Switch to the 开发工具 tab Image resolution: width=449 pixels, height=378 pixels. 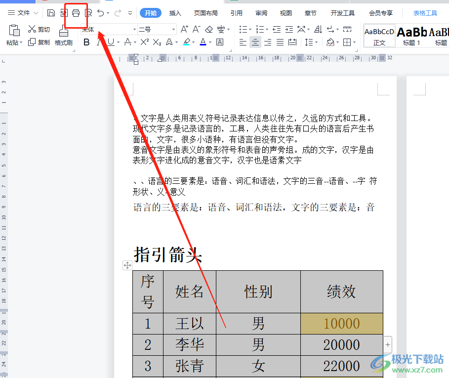click(342, 13)
